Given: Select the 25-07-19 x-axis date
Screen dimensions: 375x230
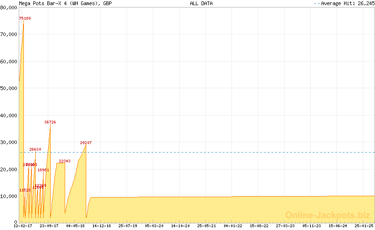Looking at the screenshot, I should point(128,226).
